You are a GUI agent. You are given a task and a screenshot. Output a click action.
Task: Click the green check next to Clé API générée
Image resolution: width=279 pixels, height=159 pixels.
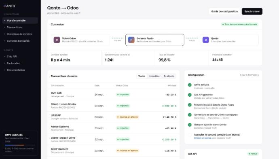point(190,95)
